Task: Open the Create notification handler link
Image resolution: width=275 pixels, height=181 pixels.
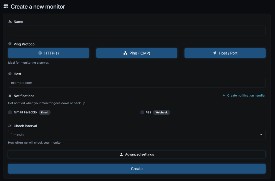Action: 246,95
